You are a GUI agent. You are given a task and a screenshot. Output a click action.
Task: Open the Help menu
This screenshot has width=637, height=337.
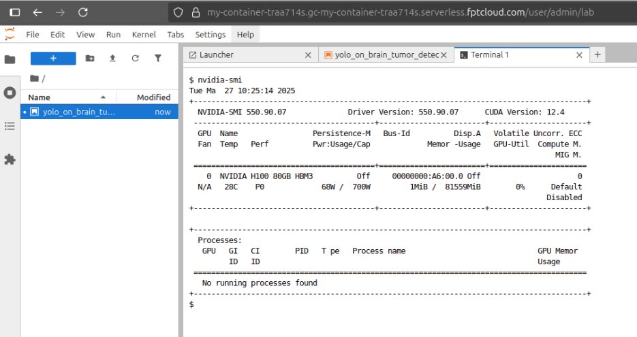coord(245,35)
